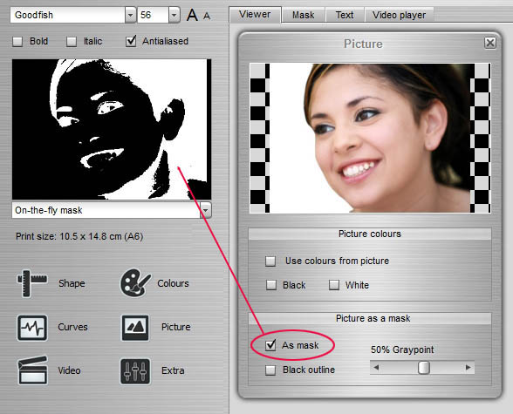Image resolution: width=513 pixels, height=414 pixels.
Task: Click the black-and-white mask preview thumbnail
Action: (112, 129)
